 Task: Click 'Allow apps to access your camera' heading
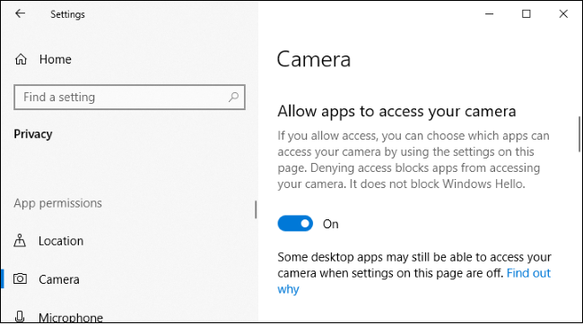point(396,111)
